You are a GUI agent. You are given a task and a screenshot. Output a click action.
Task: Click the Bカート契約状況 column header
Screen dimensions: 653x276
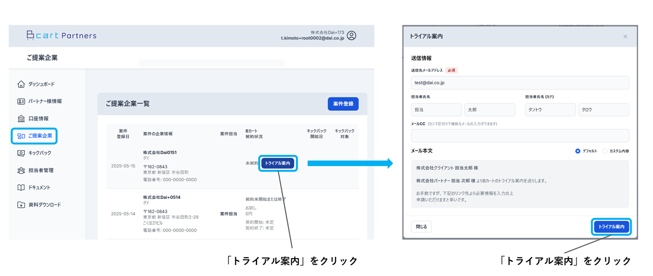click(x=254, y=134)
